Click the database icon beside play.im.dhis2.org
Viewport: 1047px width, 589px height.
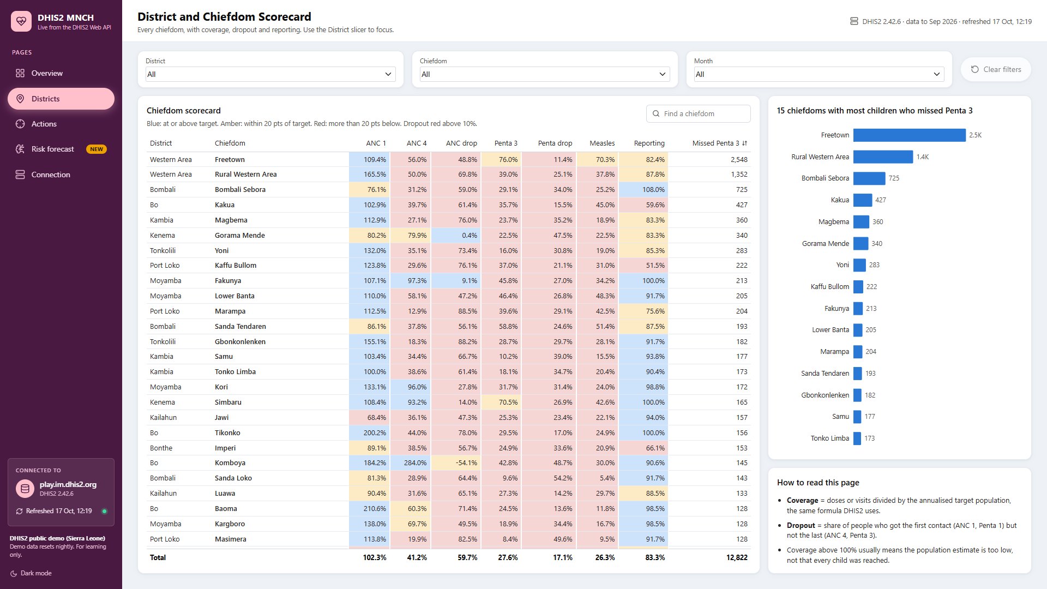point(25,489)
